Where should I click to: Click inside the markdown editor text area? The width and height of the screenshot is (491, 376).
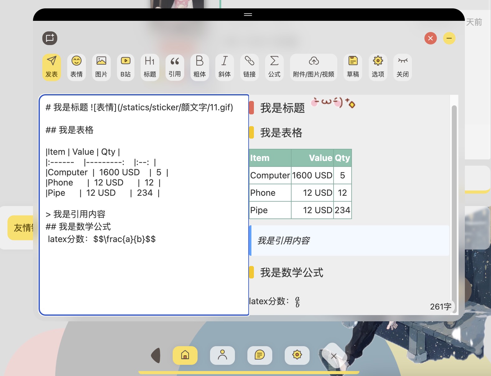(144, 273)
